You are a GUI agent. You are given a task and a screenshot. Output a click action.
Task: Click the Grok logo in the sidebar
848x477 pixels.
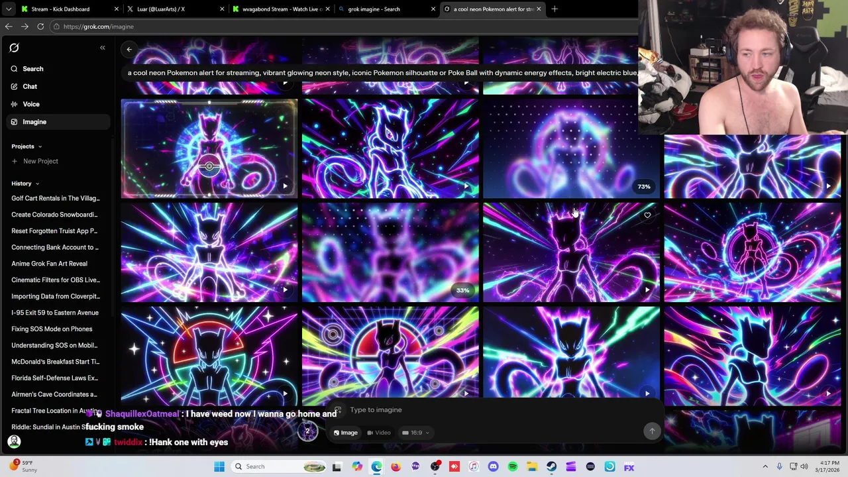[14, 48]
